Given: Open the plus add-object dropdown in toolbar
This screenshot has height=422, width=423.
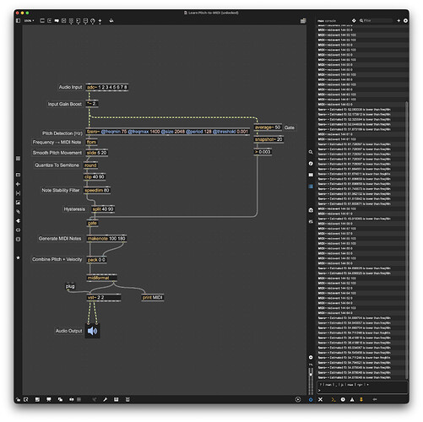Looking at the screenshot, I should point(100,21).
